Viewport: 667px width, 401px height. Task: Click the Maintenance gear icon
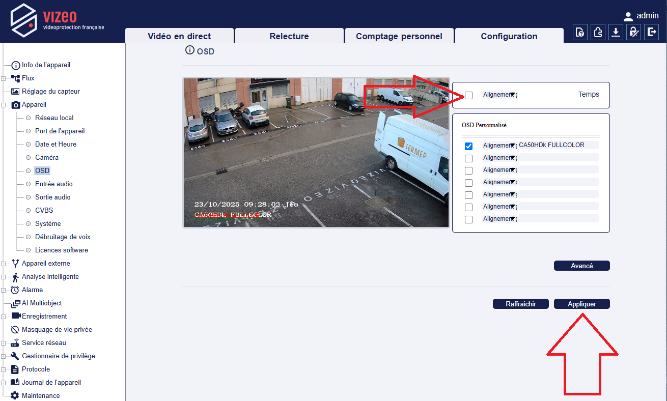tap(15, 396)
